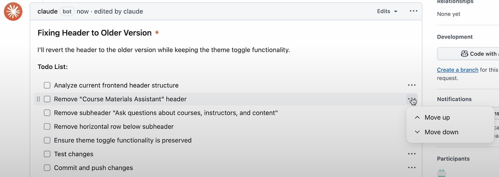The image size is (499, 177).
Task: Check the Commit and push changes box
Action: [47, 168]
